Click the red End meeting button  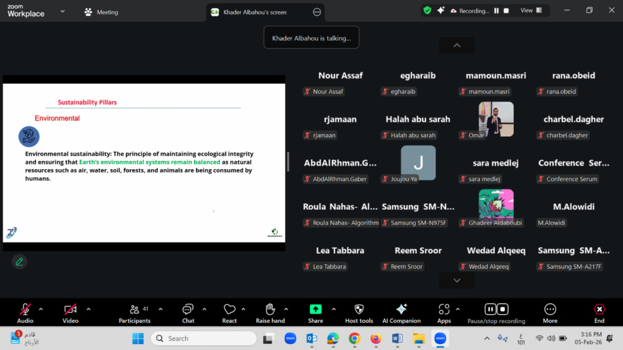pos(599,309)
